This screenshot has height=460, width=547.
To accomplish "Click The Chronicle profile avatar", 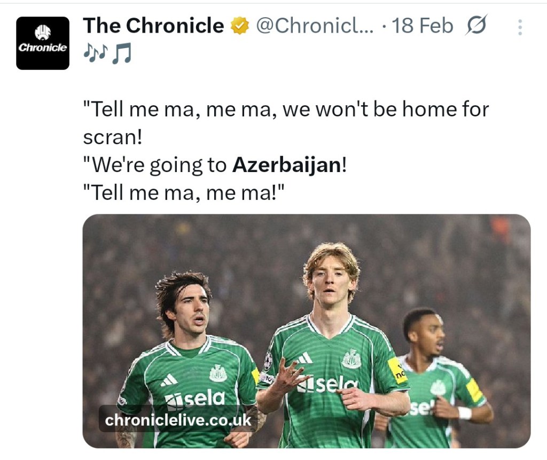I will tap(43, 43).
